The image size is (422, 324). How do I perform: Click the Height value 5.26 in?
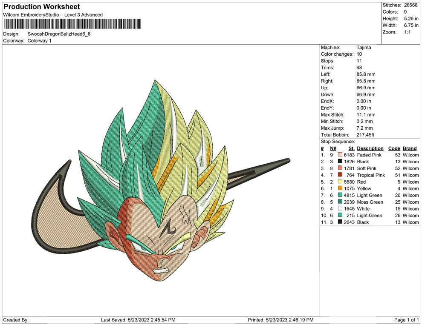point(411,19)
